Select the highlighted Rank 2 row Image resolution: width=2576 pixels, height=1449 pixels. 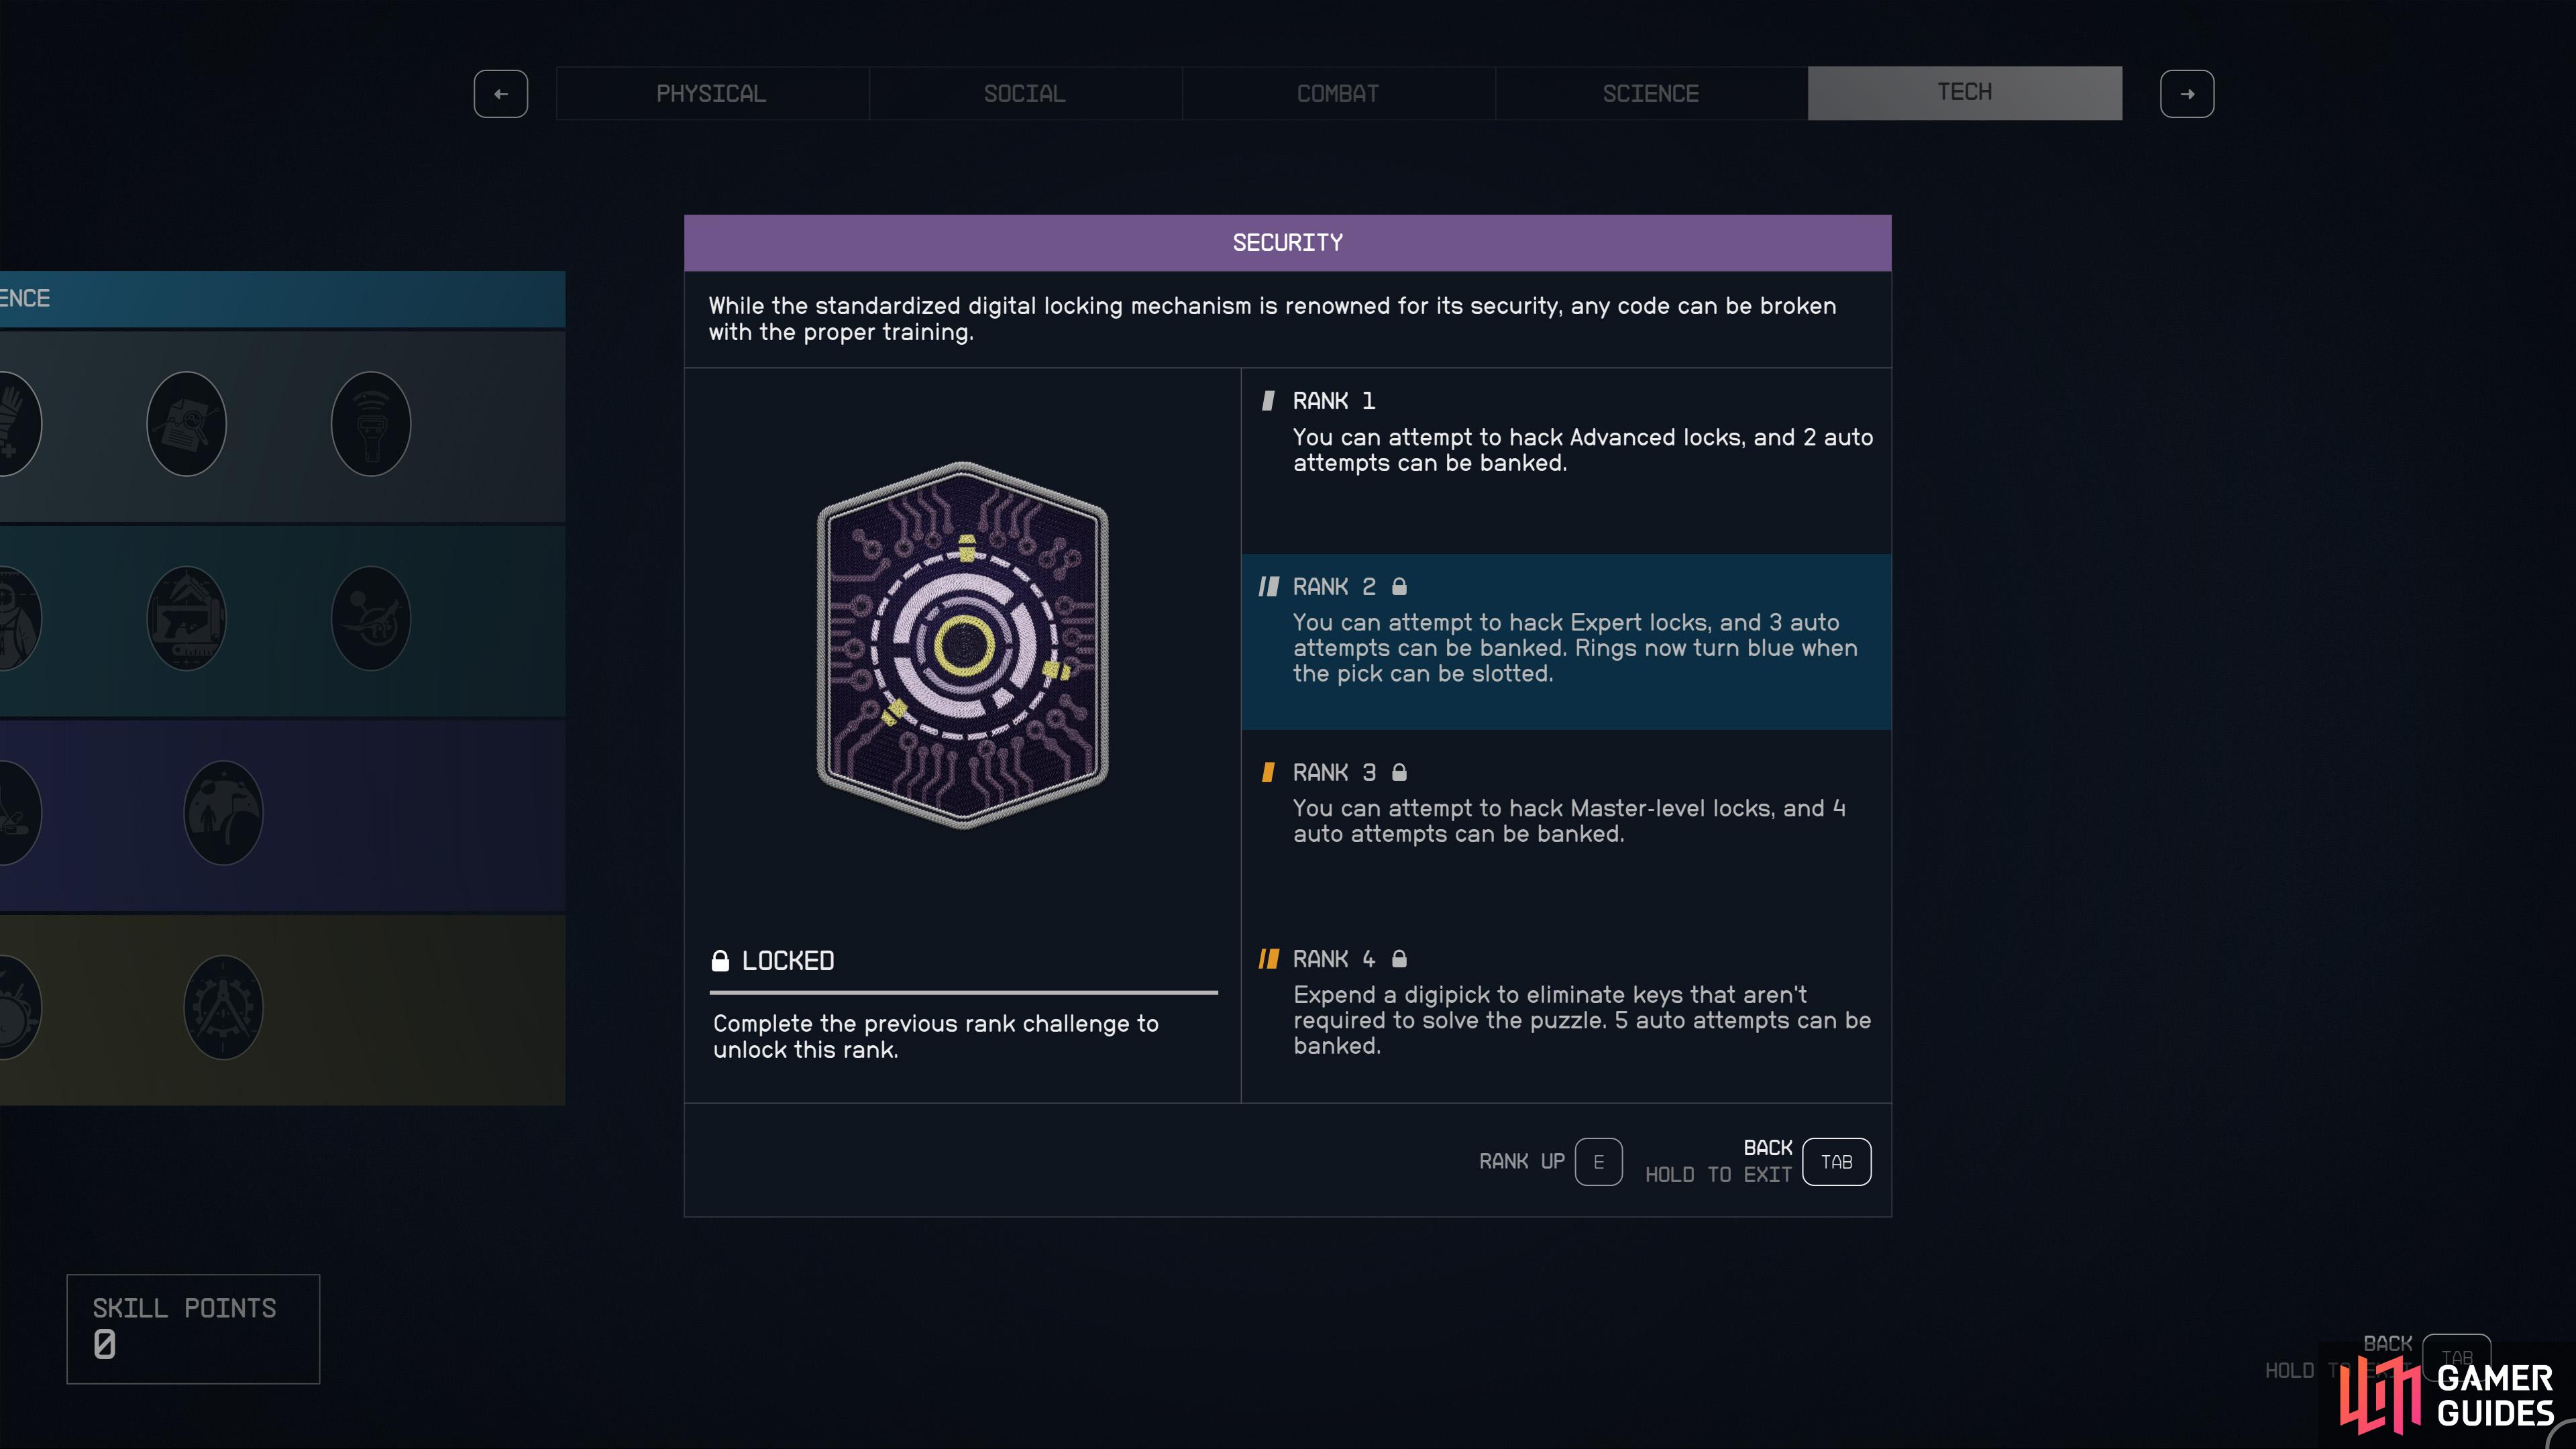click(1566, 642)
